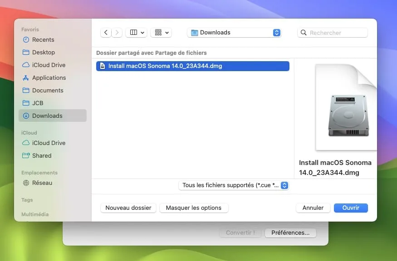Click the Multimédia section header
Image resolution: width=397 pixels, height=261 pixels.
(35, 214)
